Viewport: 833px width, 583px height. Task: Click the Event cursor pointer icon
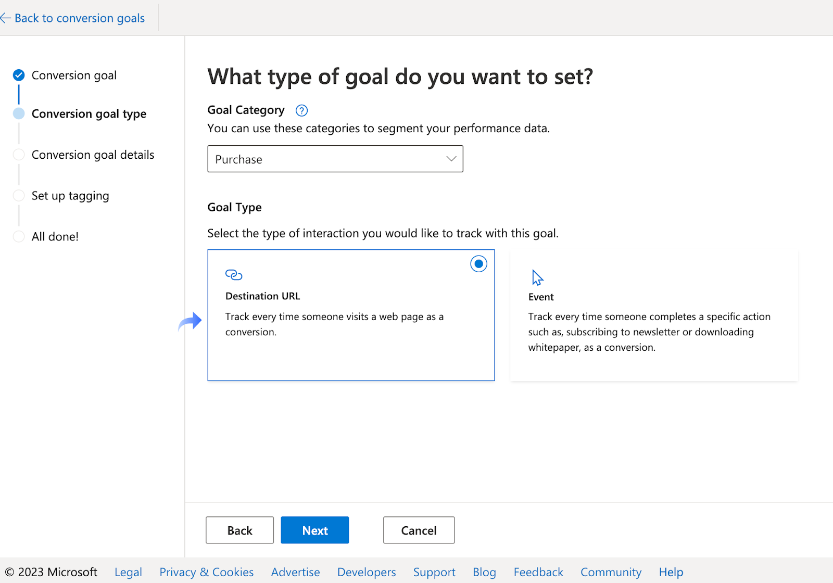[537, 277]
